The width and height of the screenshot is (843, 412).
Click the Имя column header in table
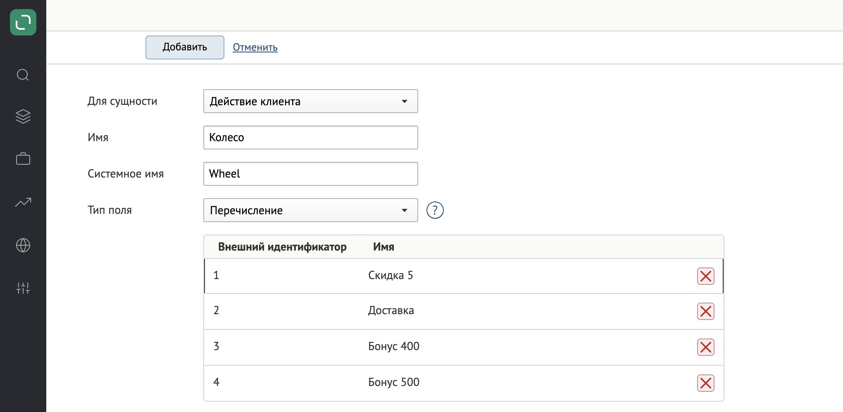click(383, 247)
